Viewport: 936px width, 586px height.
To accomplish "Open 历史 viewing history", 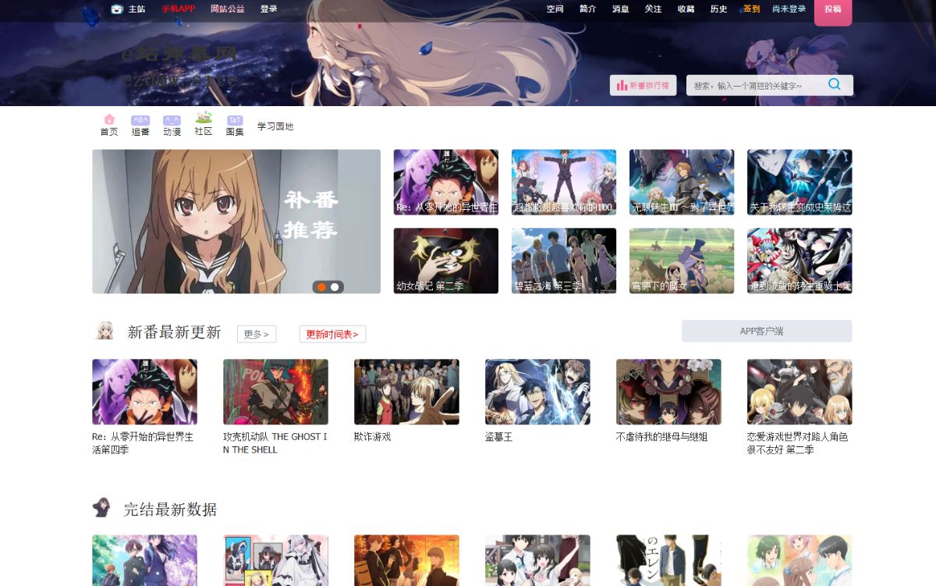I will pyautogui.click(x=718, y=9).
